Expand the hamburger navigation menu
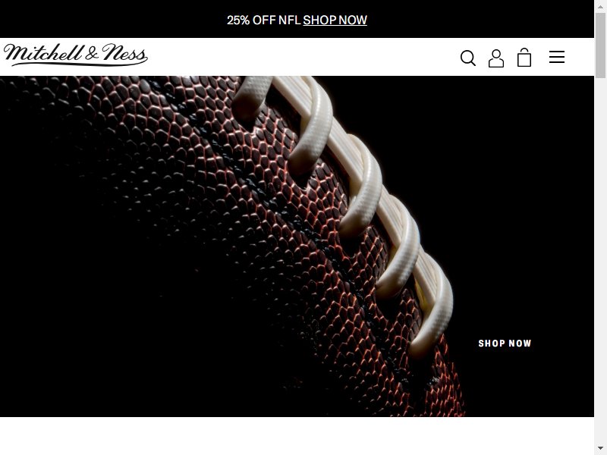Image resolution: width=607 pixels, height=455 pixels. pyautogui.click(x=557, y=57)
